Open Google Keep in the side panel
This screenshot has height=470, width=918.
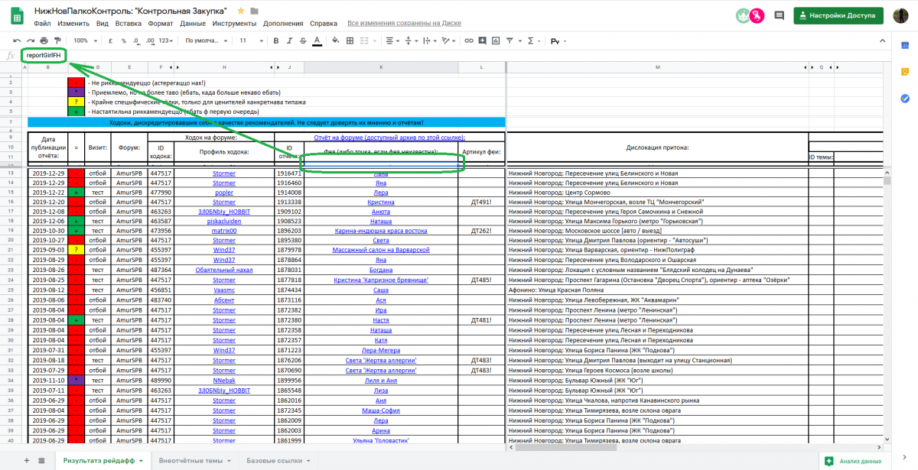(x=904, y=72)
